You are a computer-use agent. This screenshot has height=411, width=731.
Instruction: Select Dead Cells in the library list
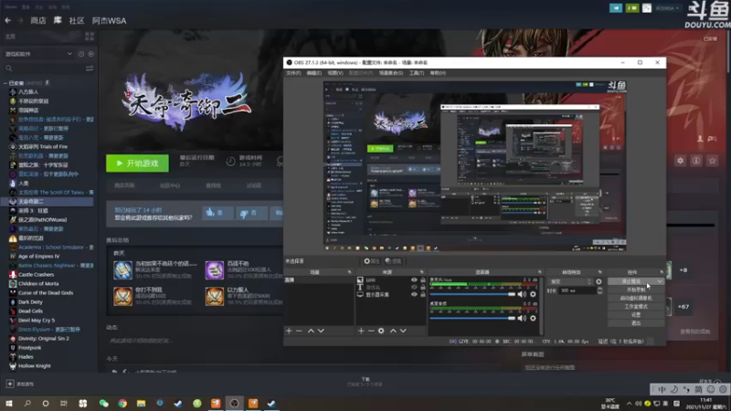pyautogui.click(x=31, y=311)
